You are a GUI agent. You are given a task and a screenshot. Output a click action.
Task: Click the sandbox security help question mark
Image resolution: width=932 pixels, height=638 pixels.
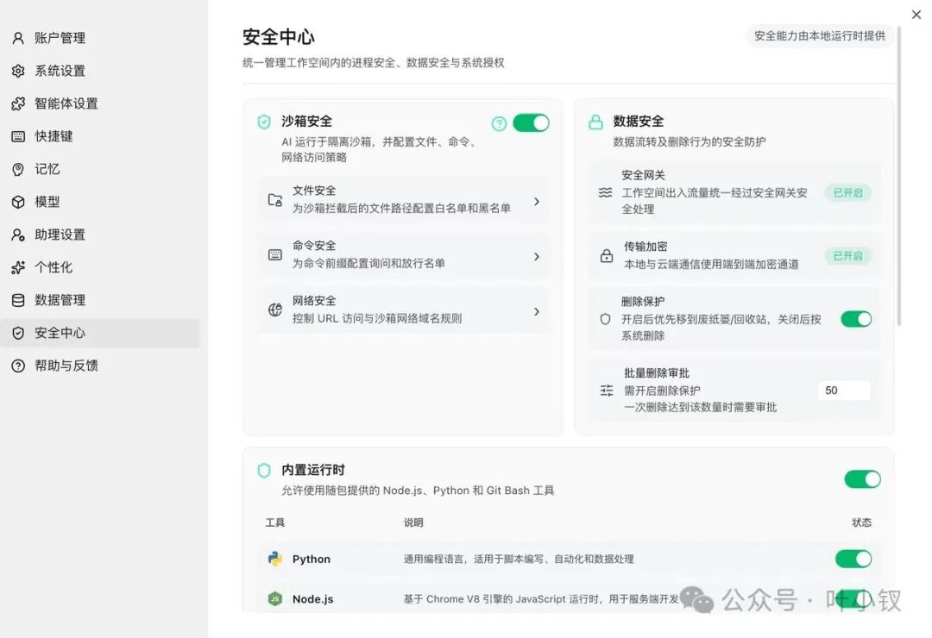pyautogui.click(x=499, y=123)
